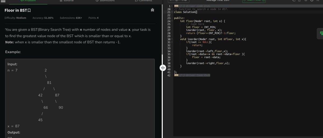The image size is (323, 138).
Task: Collapse class Solution fold arrow at line 21
Action: pos(172,12)
